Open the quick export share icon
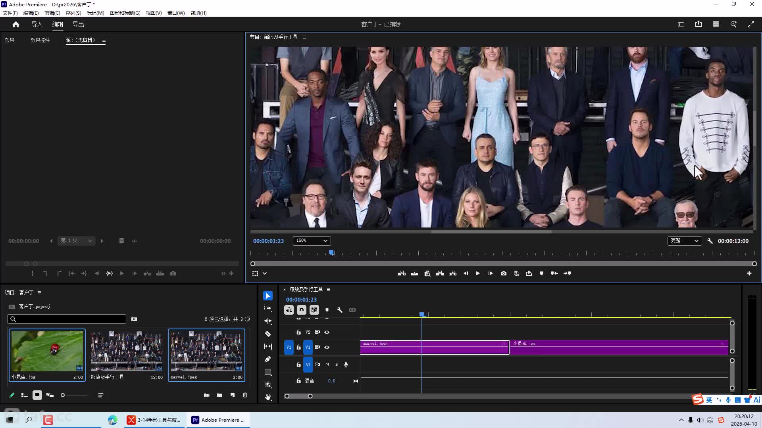 point(698,24)
